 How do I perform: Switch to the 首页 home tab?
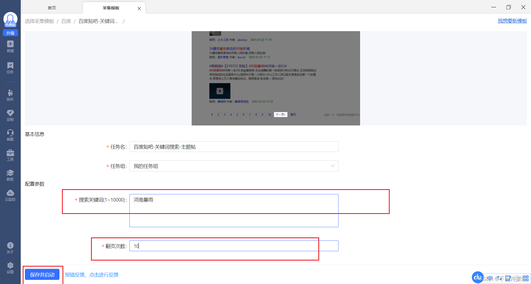52,8
